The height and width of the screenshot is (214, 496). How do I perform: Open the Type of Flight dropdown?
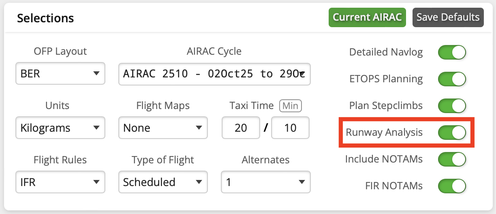coord(163,182)
